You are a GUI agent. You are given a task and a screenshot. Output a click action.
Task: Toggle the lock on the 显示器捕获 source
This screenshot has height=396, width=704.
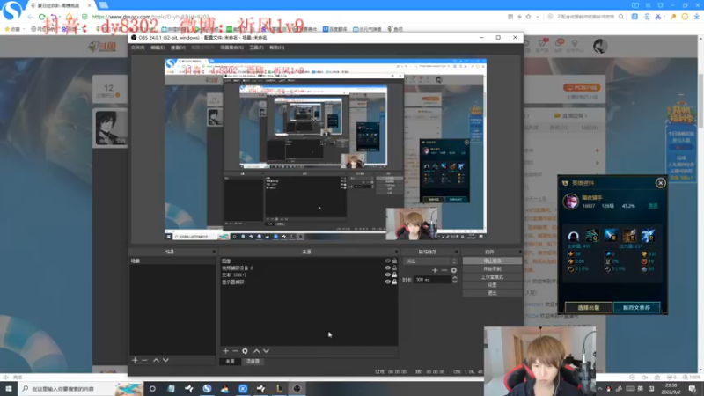pyautogui.click(x=394, y=282)
